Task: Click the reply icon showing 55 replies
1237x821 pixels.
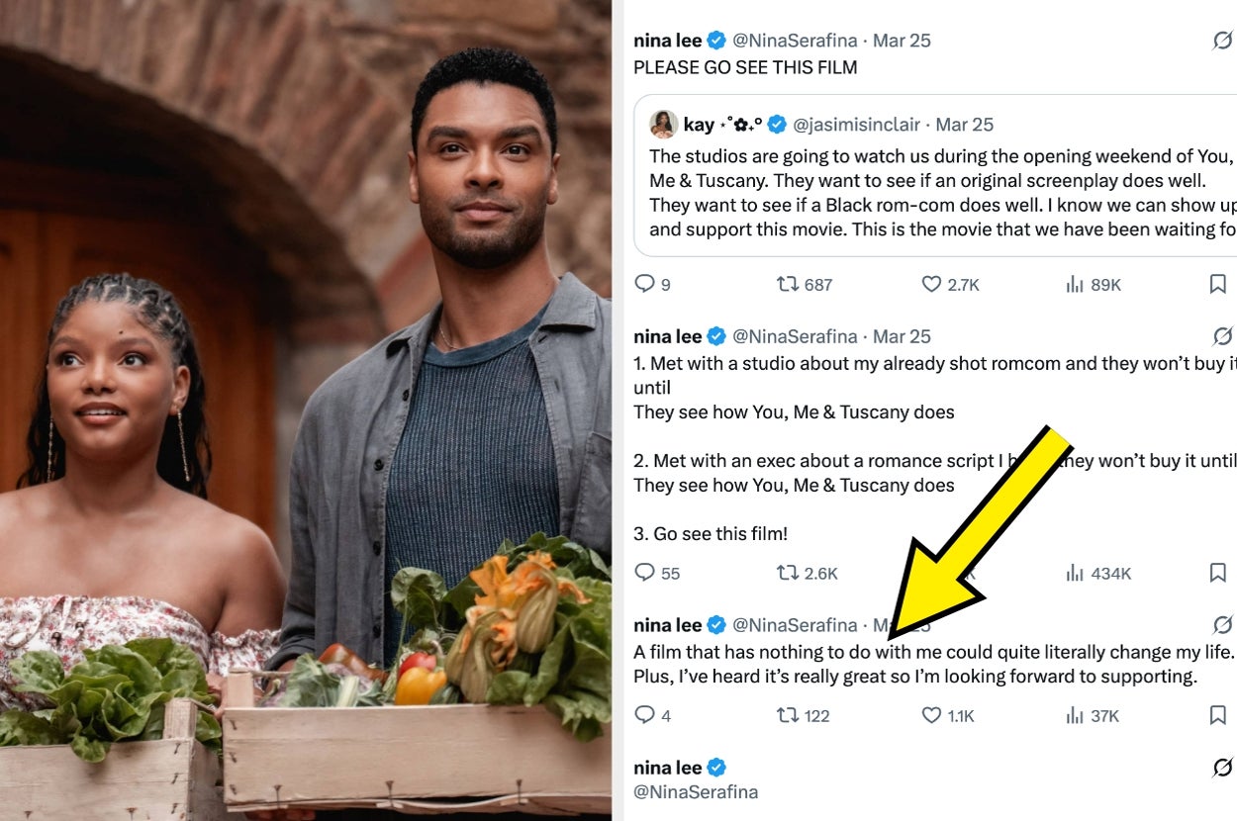Action: pyautogui.click(x=645, y=573)
